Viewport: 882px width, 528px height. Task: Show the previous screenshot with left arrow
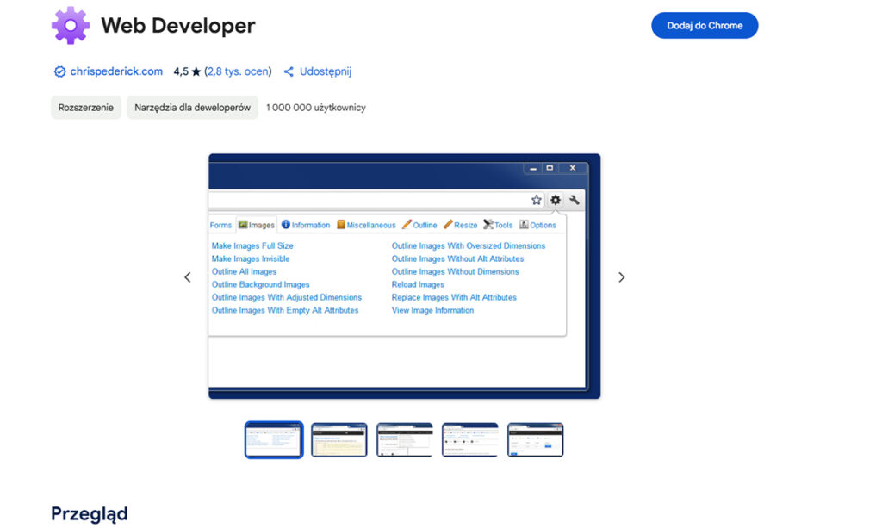(x=188, y=277)
